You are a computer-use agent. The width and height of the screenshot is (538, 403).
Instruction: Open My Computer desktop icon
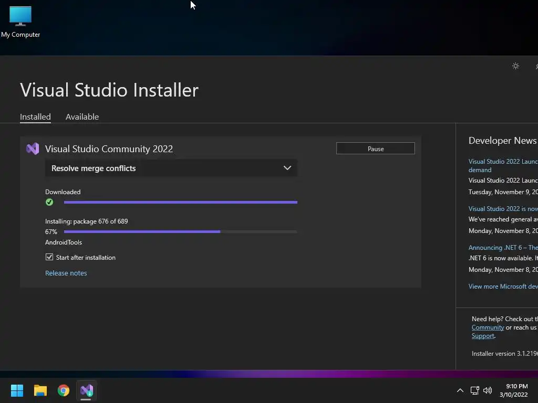20,22
